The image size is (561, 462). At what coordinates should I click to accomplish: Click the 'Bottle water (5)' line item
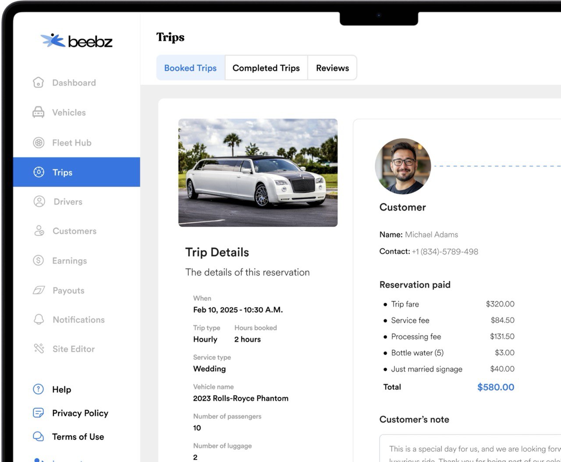pos(417,353)
